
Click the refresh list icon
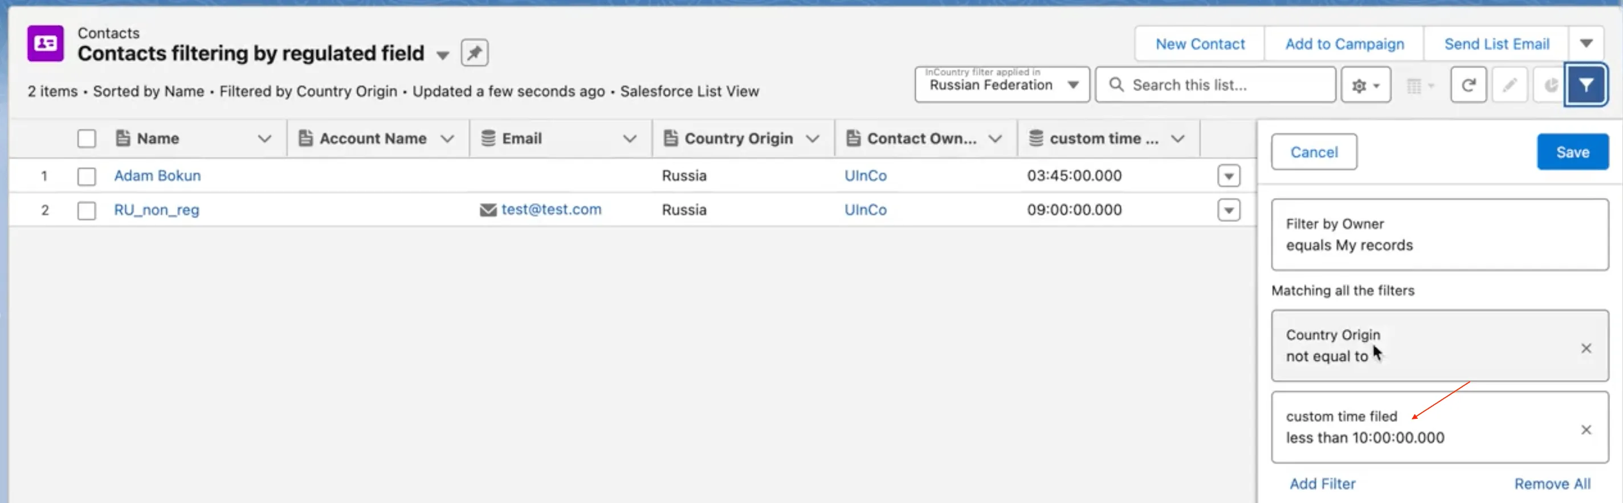click(x=1468, y=85)
